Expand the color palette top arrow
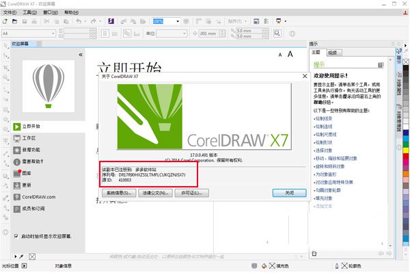 pyautogui.click(x=405, y=45)
